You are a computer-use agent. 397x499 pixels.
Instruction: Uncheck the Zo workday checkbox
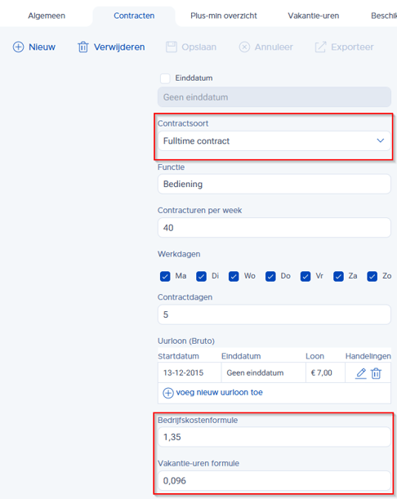[x=372, y=276]
